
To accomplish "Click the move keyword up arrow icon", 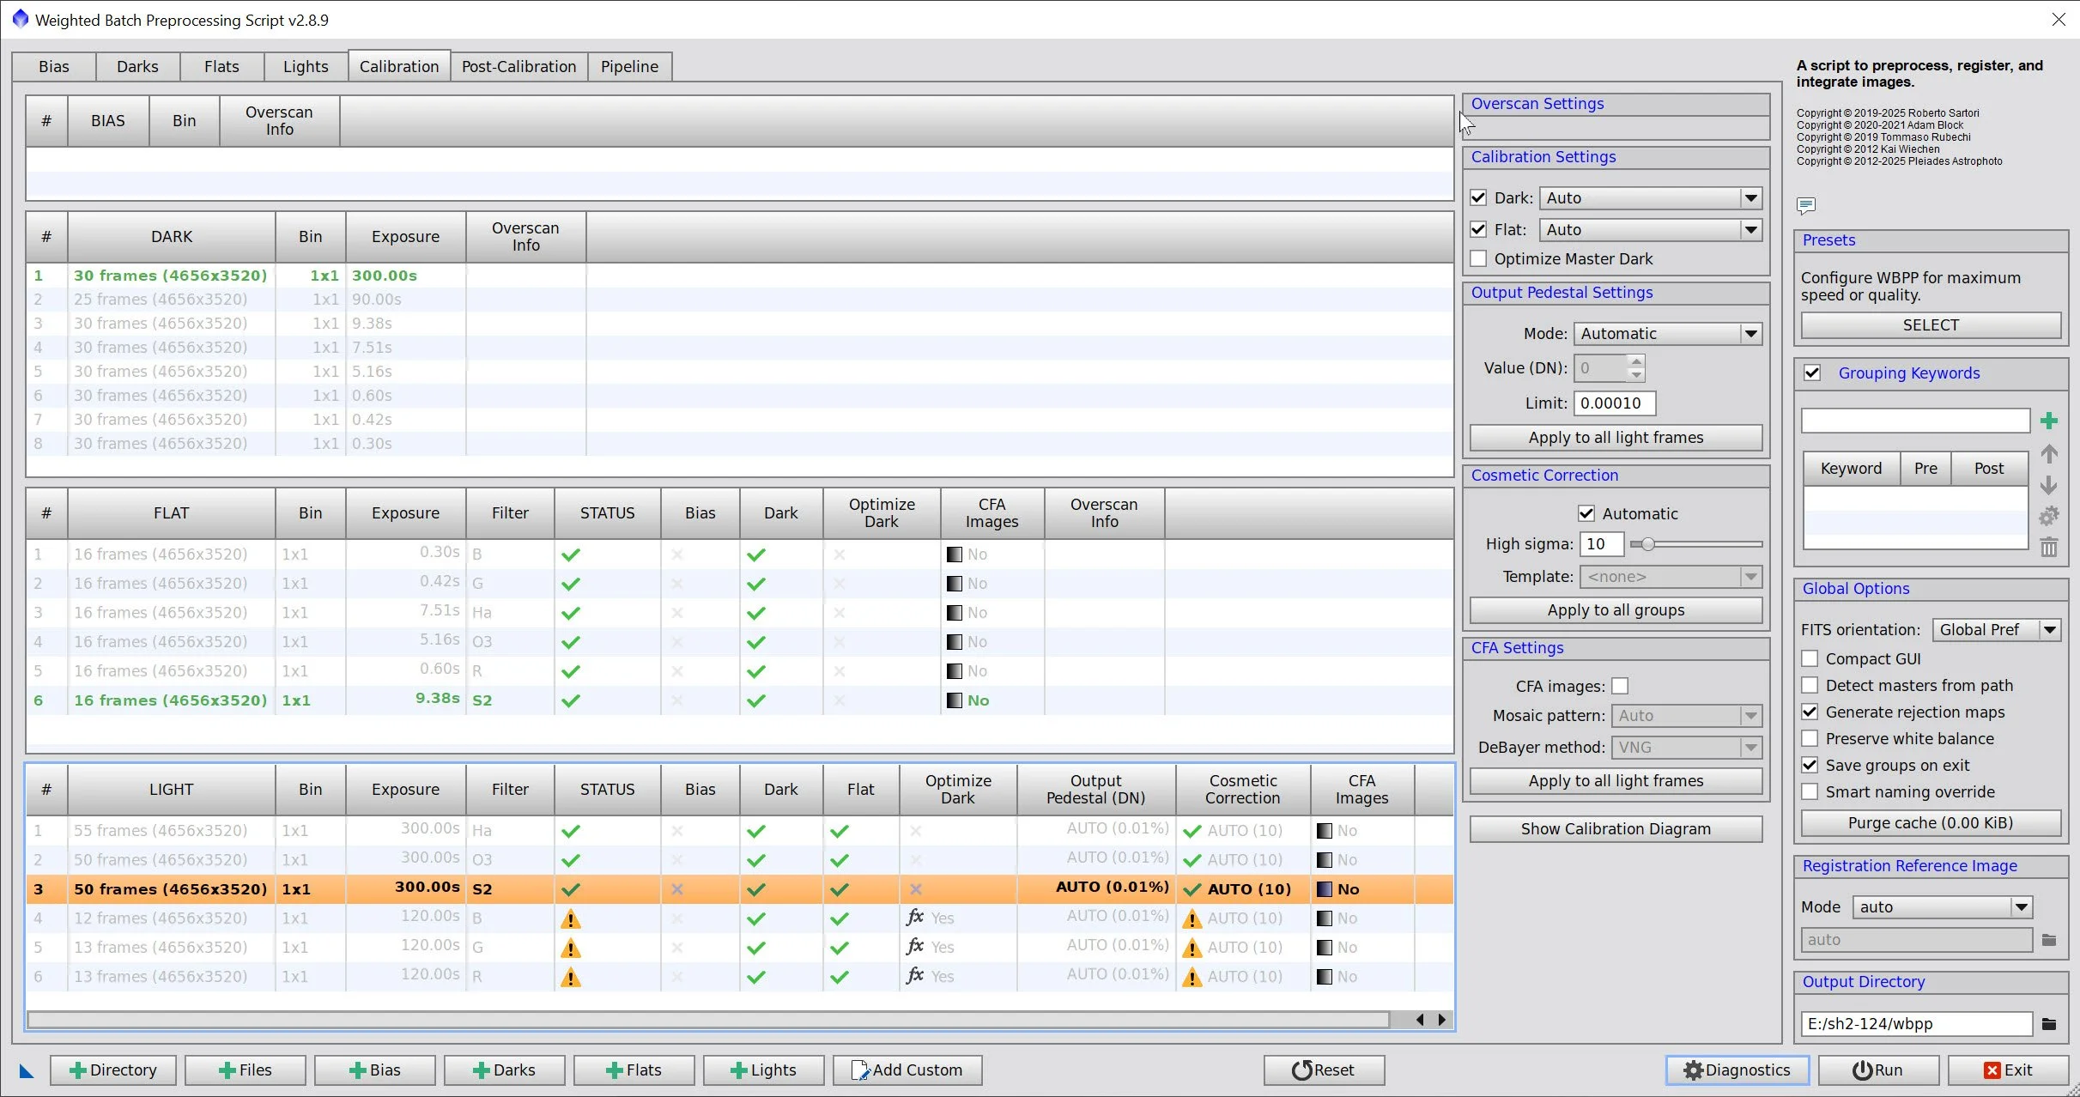I will (2049, 454).
